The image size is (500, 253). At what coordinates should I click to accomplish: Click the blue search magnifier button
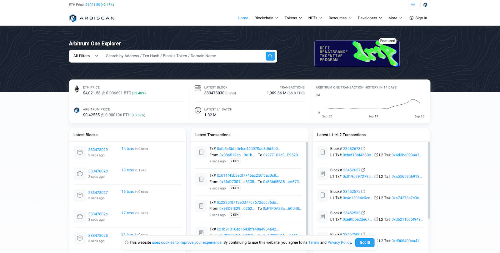click(270, 56)
